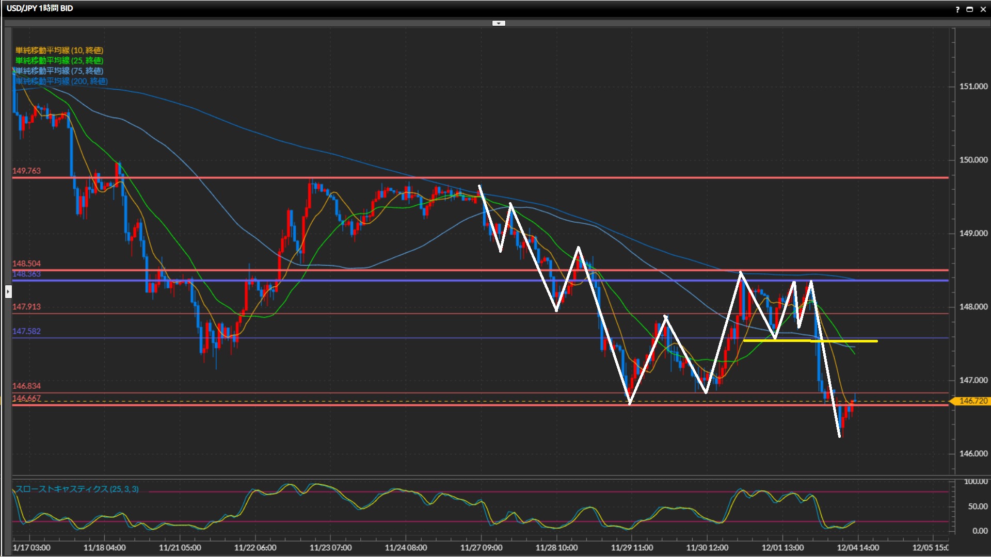Close the USD/JPY chart panel
Screen dimensions: 991x557
point(983,9)
